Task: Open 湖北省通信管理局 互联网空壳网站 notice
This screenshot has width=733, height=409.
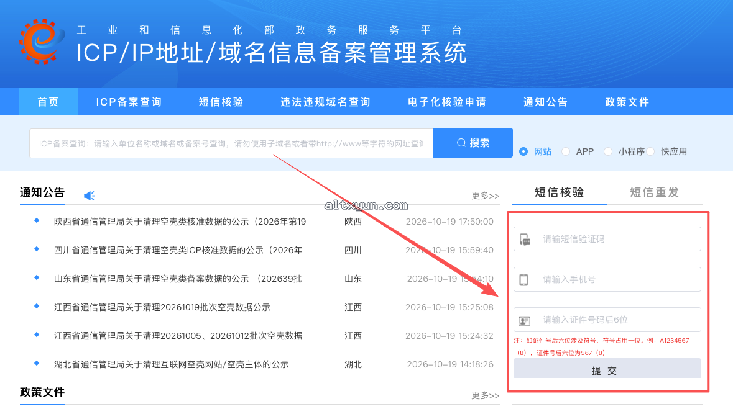Action: pyautogui.click(x=171, y=364)
